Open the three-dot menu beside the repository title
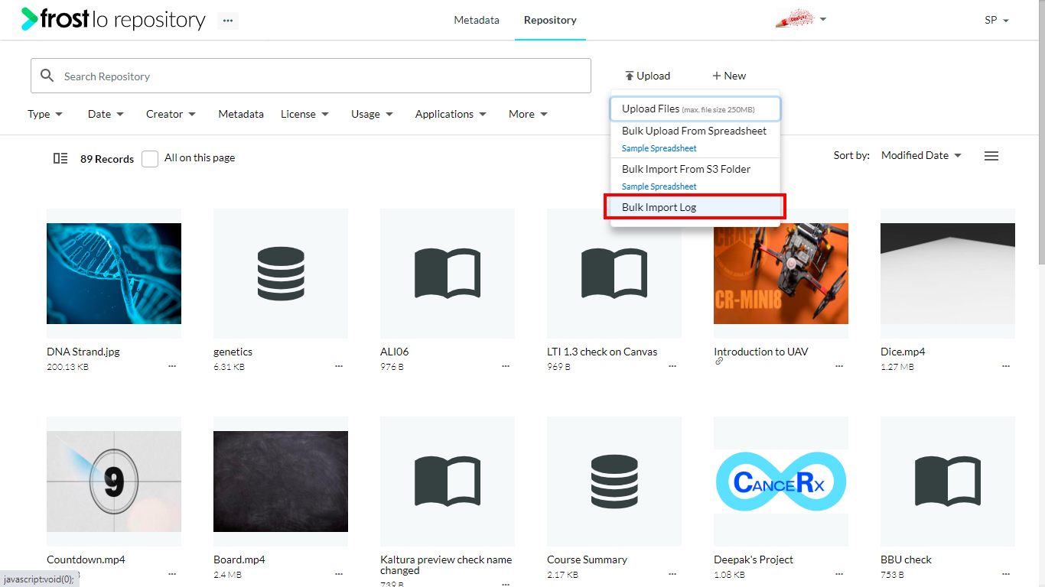This screenshot has width=1045, height=587. pyautogui.click(x=228, y=21)
